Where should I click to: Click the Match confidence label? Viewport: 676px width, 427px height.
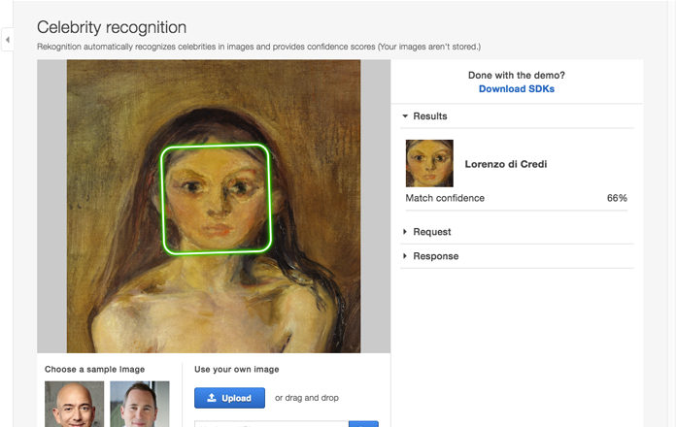445,198
